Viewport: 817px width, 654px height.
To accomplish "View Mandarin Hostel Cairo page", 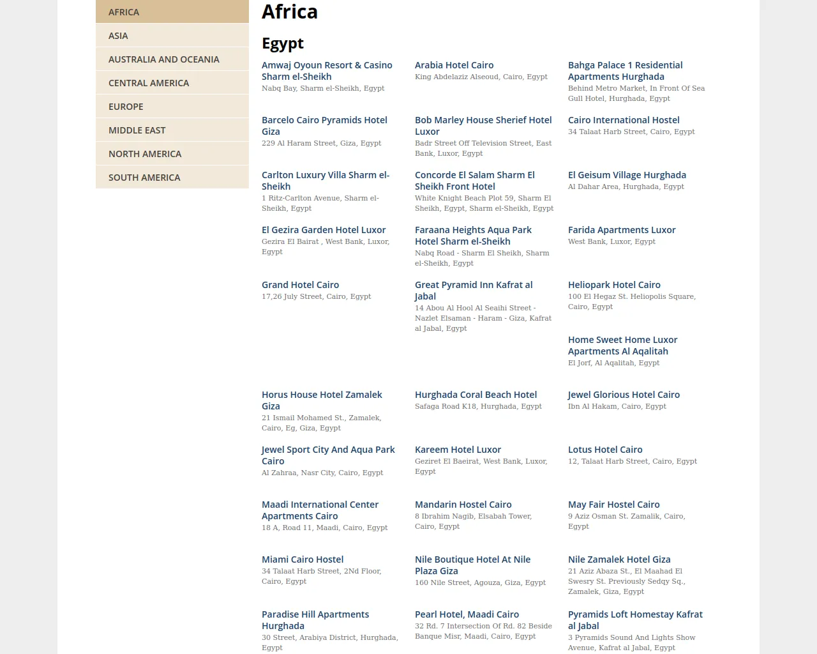I will (463, 505).
